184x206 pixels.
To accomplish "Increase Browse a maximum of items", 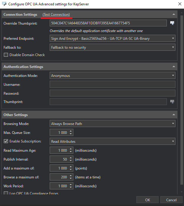I will (x=71, y=176).
